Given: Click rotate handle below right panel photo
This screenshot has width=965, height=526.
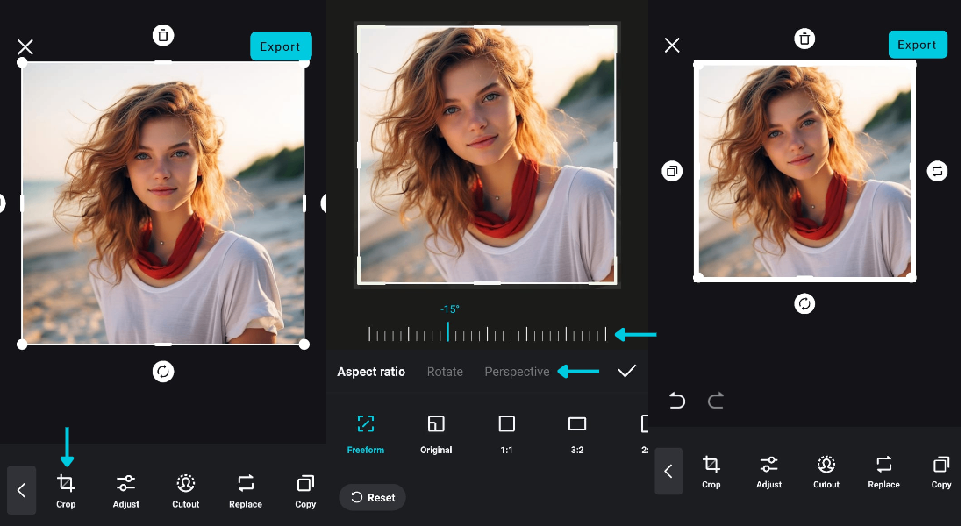Looking at the screenshot, I should [804, 303].
